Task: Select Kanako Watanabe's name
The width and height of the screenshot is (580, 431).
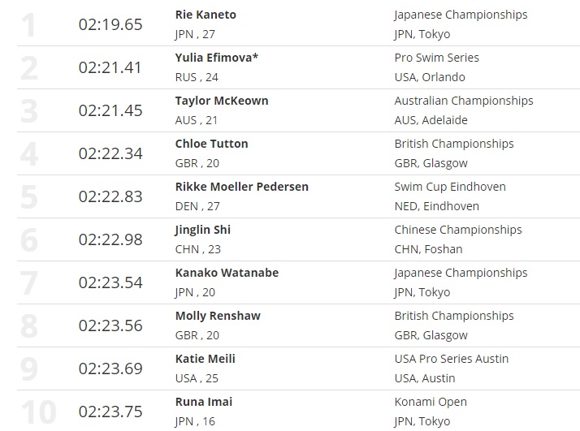Action: pos(227,273)
